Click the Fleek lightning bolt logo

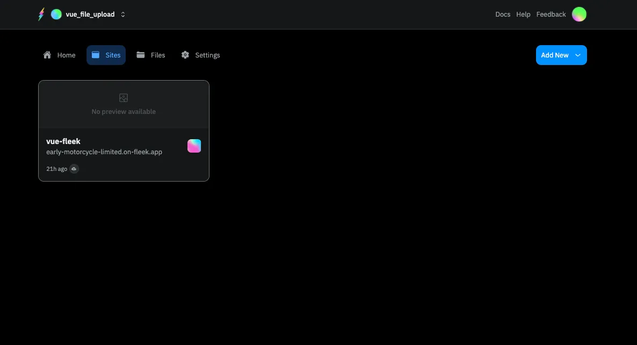(x=41, y=15)
